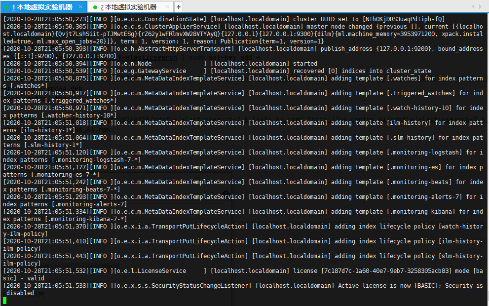Click the [.monitoring-alerts-7] template name
This screenshot has height=306, width=489.
click(x=424, y=197)
